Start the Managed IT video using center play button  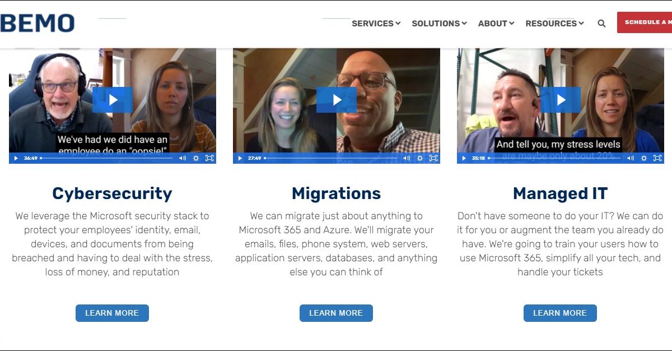[x=561, y=100]
